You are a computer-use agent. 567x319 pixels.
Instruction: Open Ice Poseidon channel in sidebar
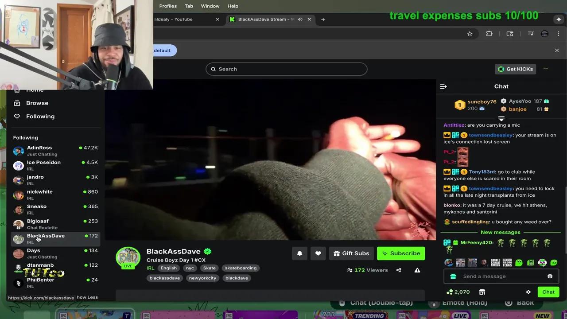pos(55,165)
